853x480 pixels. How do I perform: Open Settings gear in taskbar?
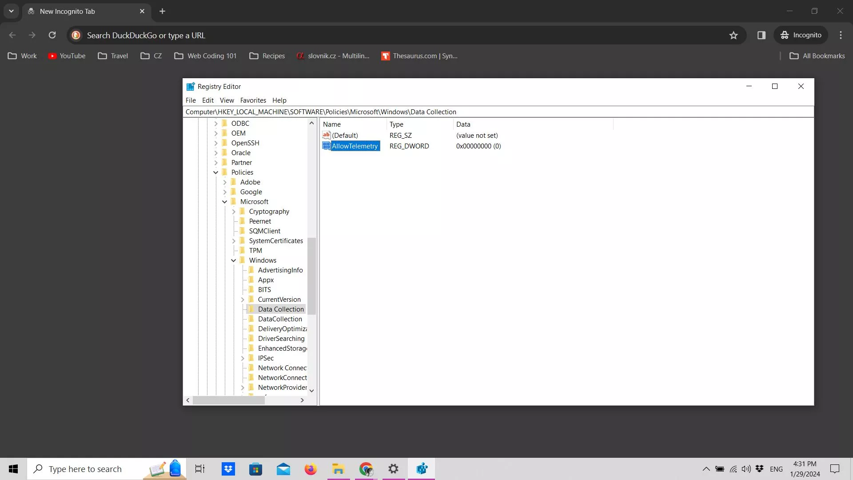tap(394, 469)
